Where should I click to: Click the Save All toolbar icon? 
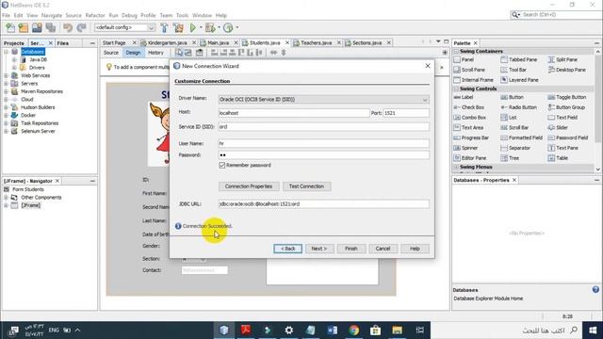[51, 27]
